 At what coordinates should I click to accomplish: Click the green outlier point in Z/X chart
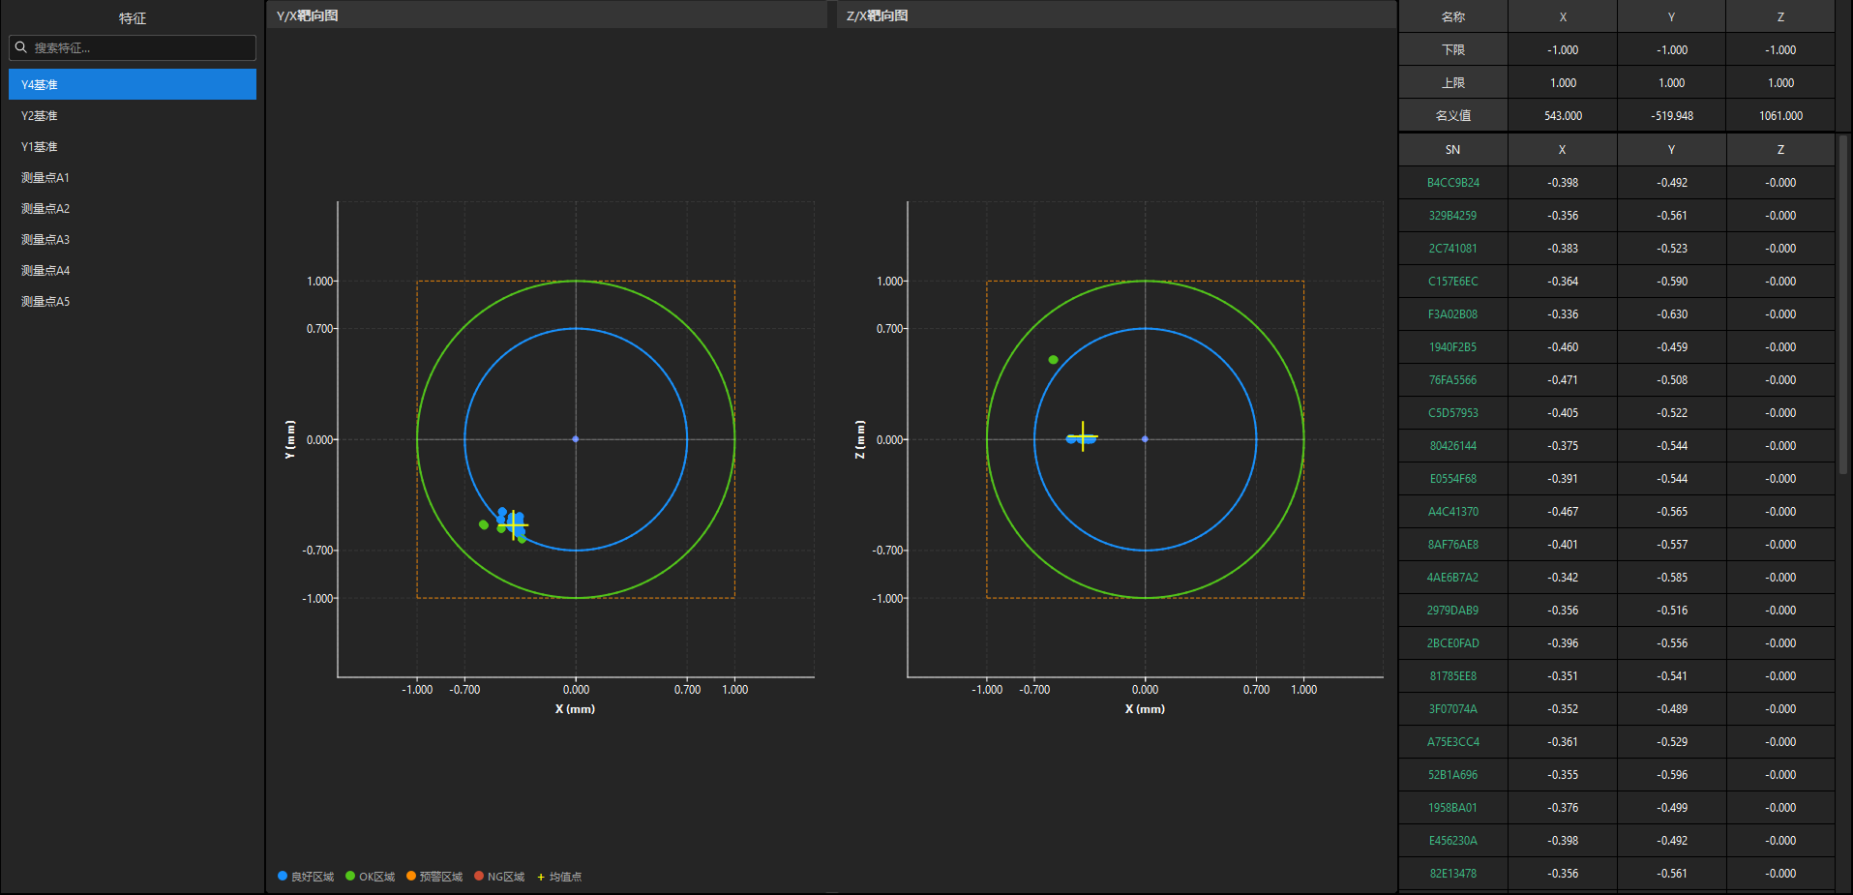pyautogui.click(x=1053, y=360)
